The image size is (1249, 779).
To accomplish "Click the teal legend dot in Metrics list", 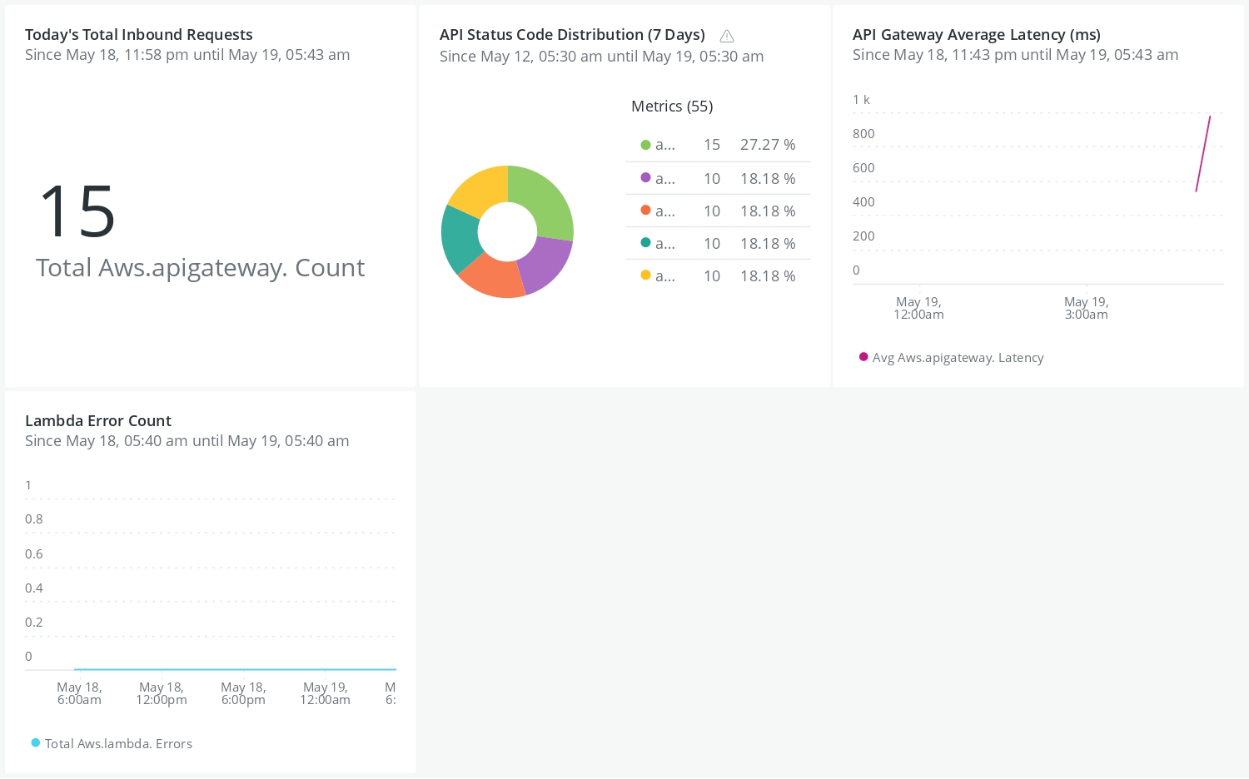I will (645, 243).
